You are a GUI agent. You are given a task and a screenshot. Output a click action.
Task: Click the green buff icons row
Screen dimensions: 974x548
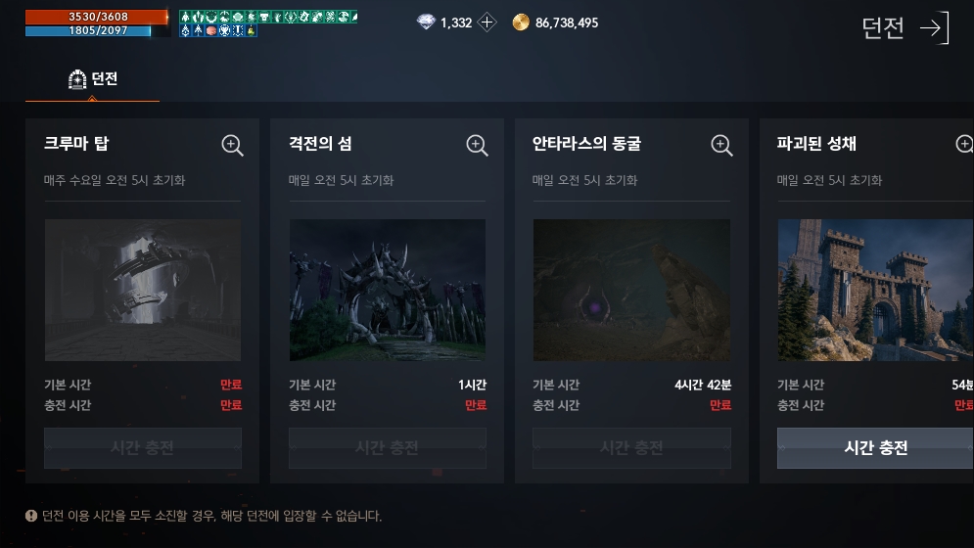click(268, 17)
